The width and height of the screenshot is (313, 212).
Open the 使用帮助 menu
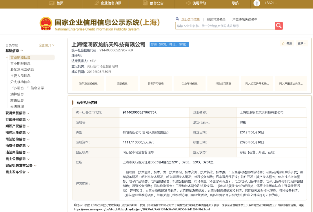(199, 3)
